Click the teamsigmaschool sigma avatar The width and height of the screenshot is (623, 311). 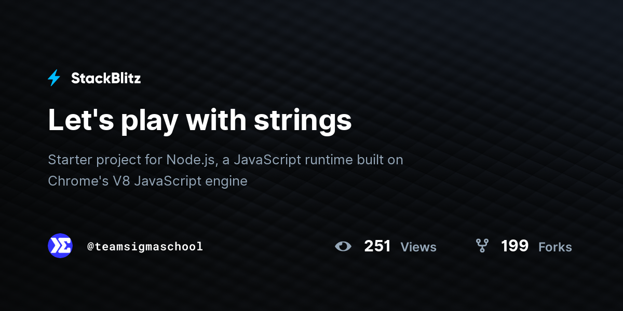(60, 246)
